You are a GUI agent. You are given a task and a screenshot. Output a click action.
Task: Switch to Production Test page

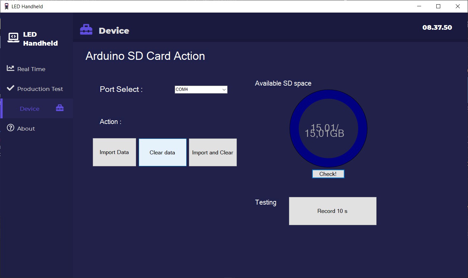[36, 89]
